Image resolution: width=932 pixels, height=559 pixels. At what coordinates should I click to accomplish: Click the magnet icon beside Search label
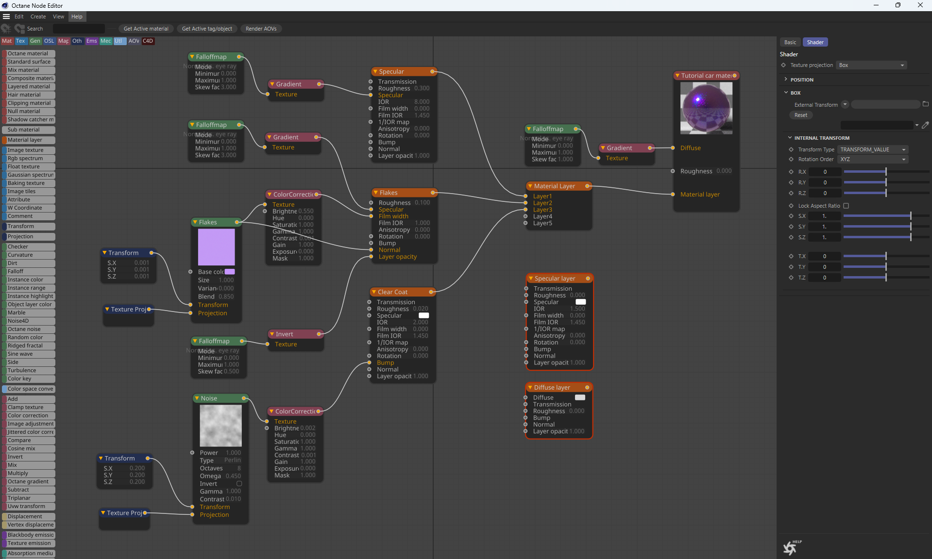coord(19,29)
